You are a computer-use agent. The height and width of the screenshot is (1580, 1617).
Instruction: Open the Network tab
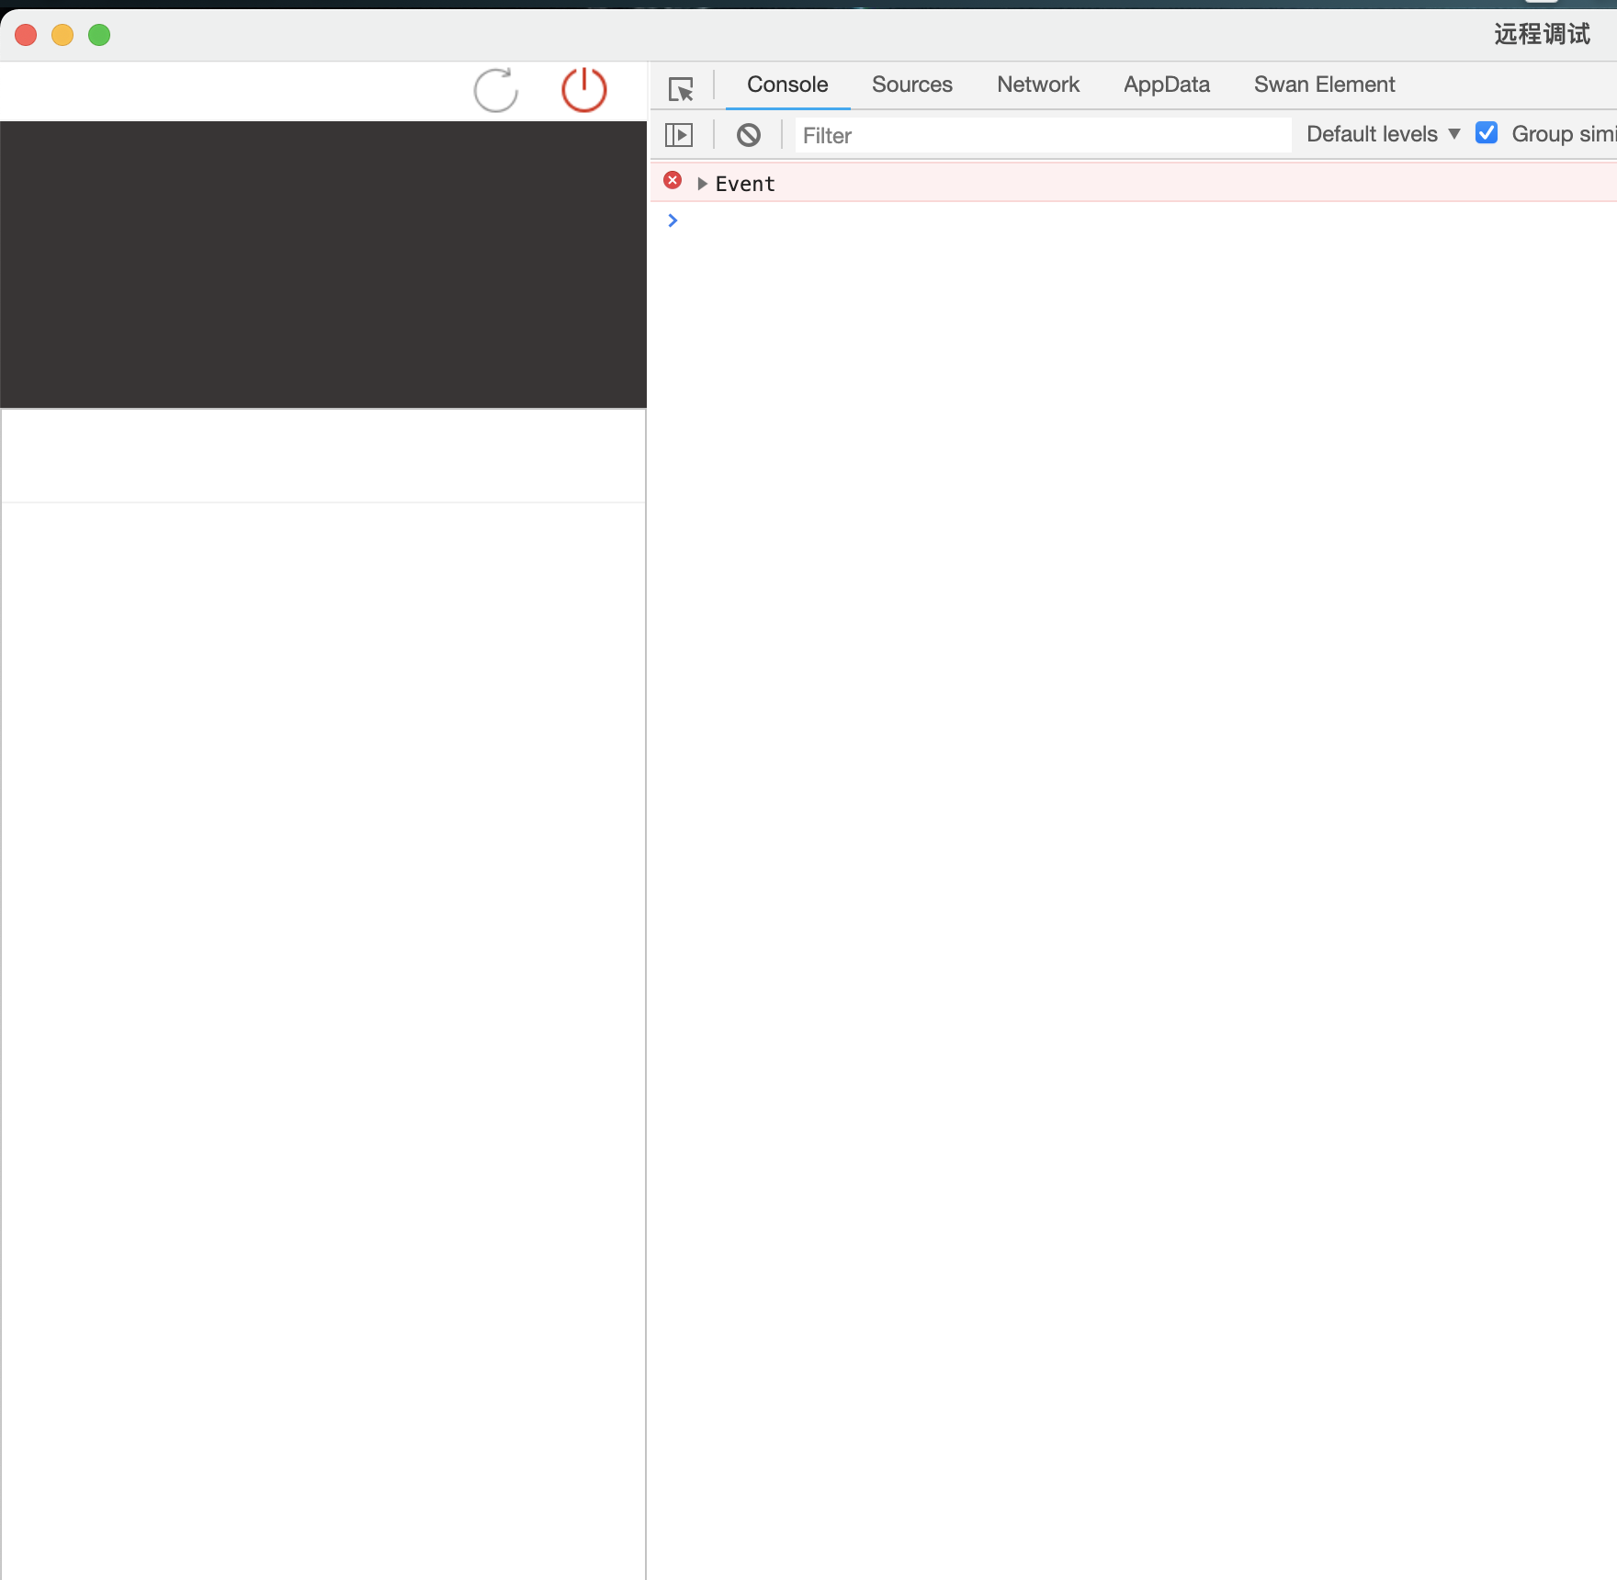click(x=1038, y=85)
